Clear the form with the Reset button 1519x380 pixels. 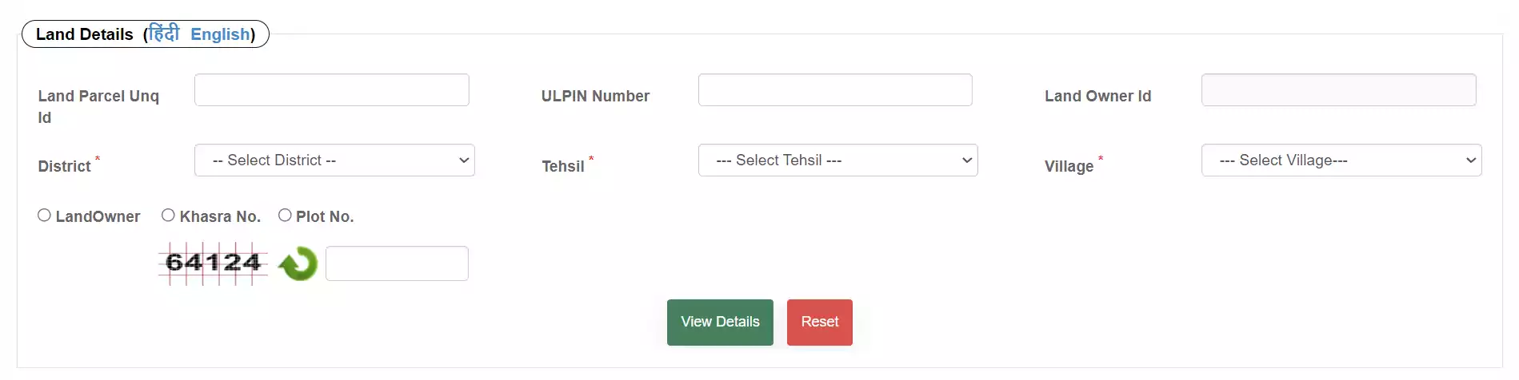820,323
